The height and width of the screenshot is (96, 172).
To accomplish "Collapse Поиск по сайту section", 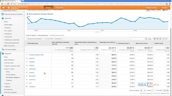I will coord(9,69).
